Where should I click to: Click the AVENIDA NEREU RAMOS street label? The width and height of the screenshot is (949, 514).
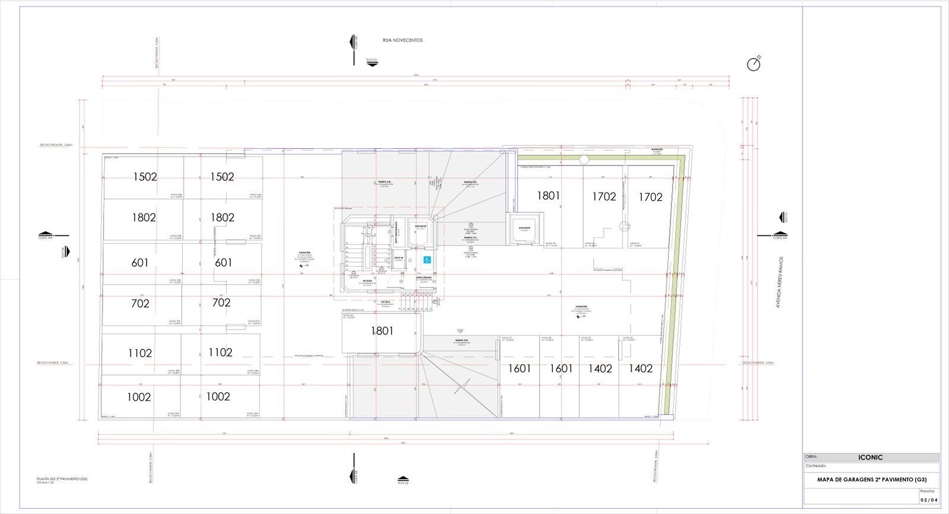(x=779, y=282)
